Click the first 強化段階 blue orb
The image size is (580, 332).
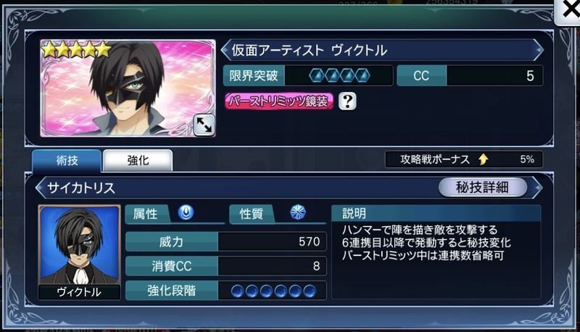pos(237,291)
